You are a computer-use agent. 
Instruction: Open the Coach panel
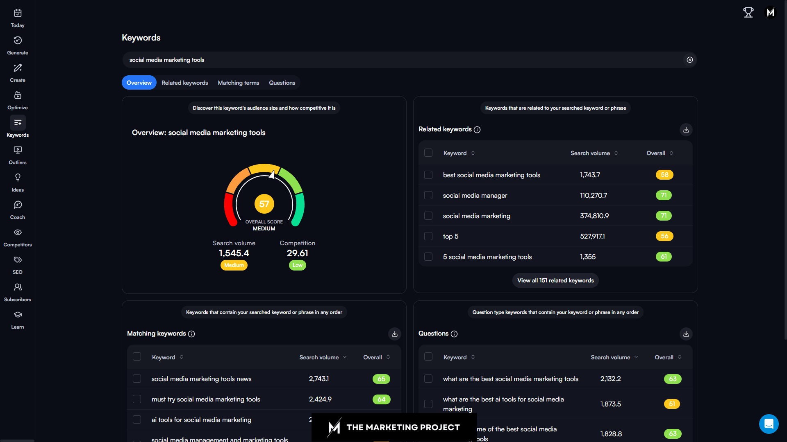(x=17, y=210)
